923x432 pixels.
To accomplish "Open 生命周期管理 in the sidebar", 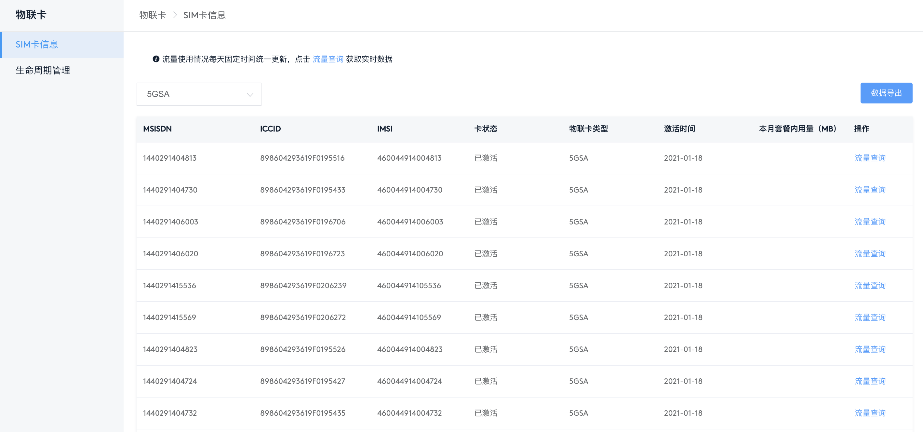I will pos(43,70).
